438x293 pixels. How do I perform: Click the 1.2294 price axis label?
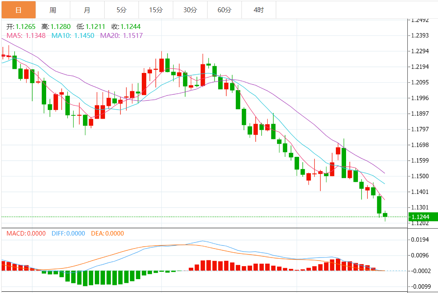420,51
